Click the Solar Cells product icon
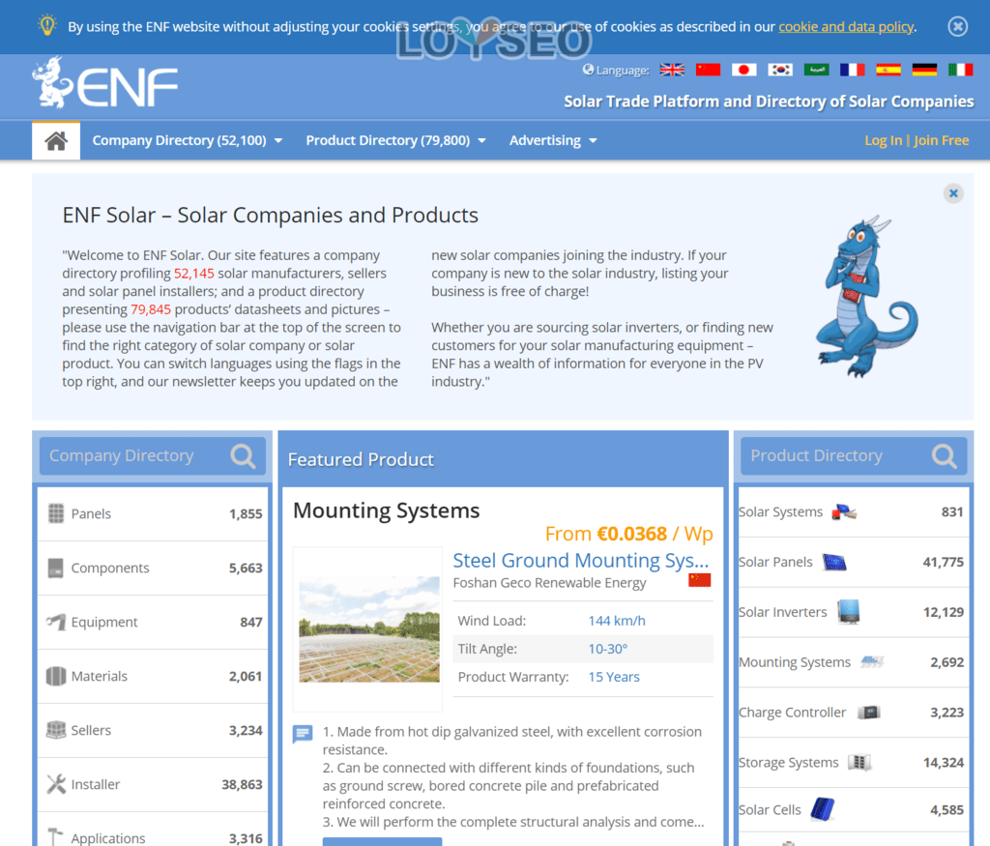Viewport: 990px width, 846px height. (823, 809)
